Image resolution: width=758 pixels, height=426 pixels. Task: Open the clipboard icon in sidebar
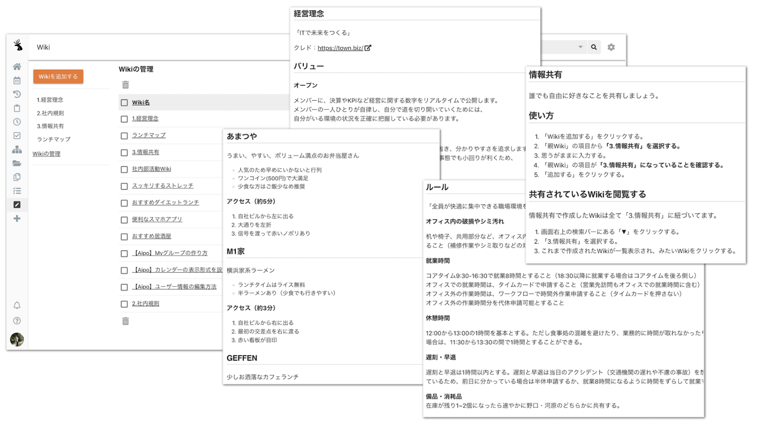coord(17,108)
